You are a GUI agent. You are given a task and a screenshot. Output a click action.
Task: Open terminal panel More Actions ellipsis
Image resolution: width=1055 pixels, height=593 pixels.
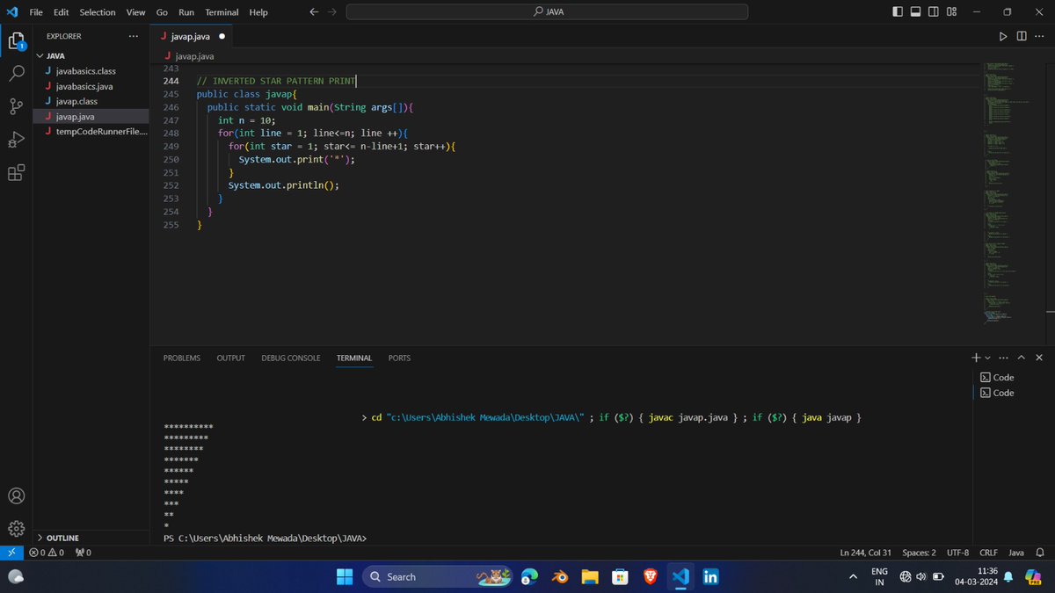[x=1004, y=358]
